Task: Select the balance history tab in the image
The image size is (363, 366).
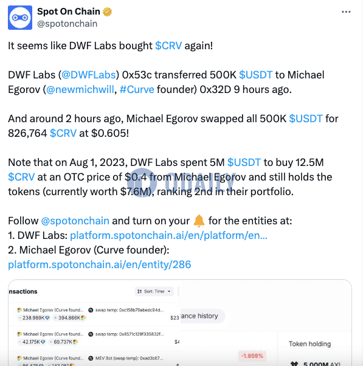Action: coord(202,316)
